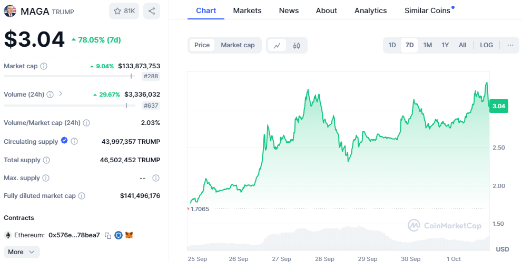Click the Volume rank slider bar
Viewport: 522px width, 262px height.
[70, 106]
